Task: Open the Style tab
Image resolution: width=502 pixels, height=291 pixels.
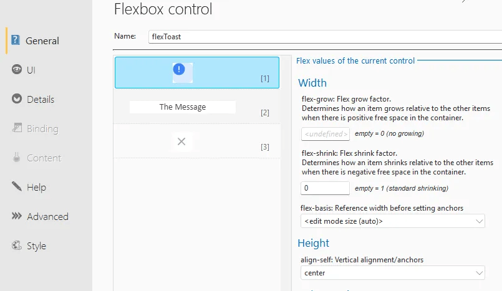Action: point(36,246)
